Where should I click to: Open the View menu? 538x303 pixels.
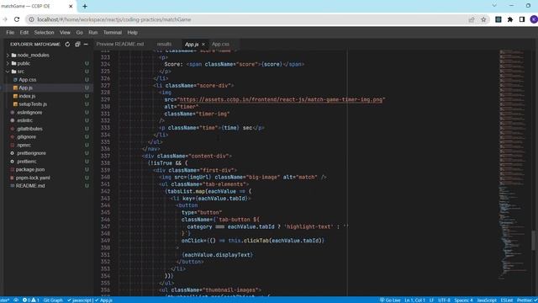(65, 32)
